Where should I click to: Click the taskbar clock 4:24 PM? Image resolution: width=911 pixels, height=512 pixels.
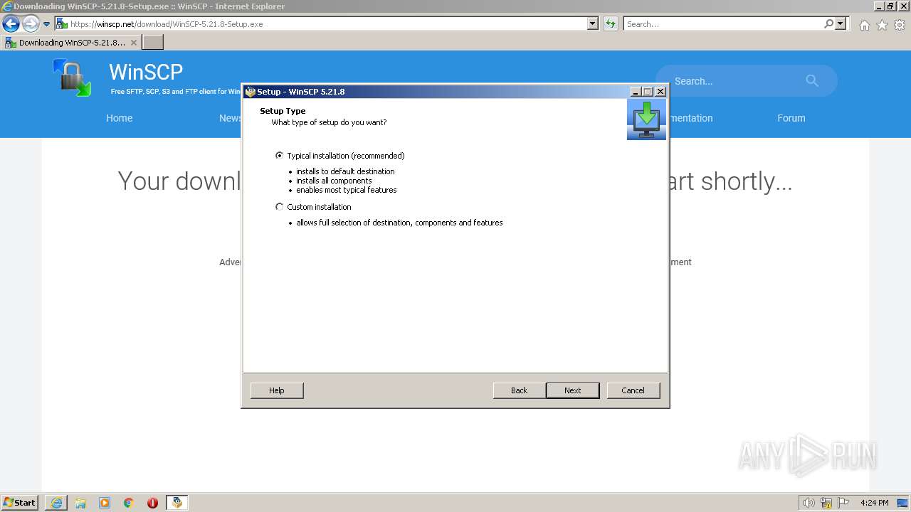tap(874, 503)
